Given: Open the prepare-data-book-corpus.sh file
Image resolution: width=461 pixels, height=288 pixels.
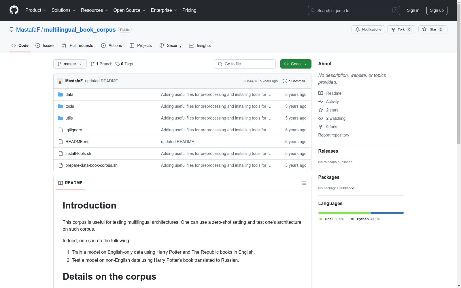Looking at the screenshot, I should (91, 165).
